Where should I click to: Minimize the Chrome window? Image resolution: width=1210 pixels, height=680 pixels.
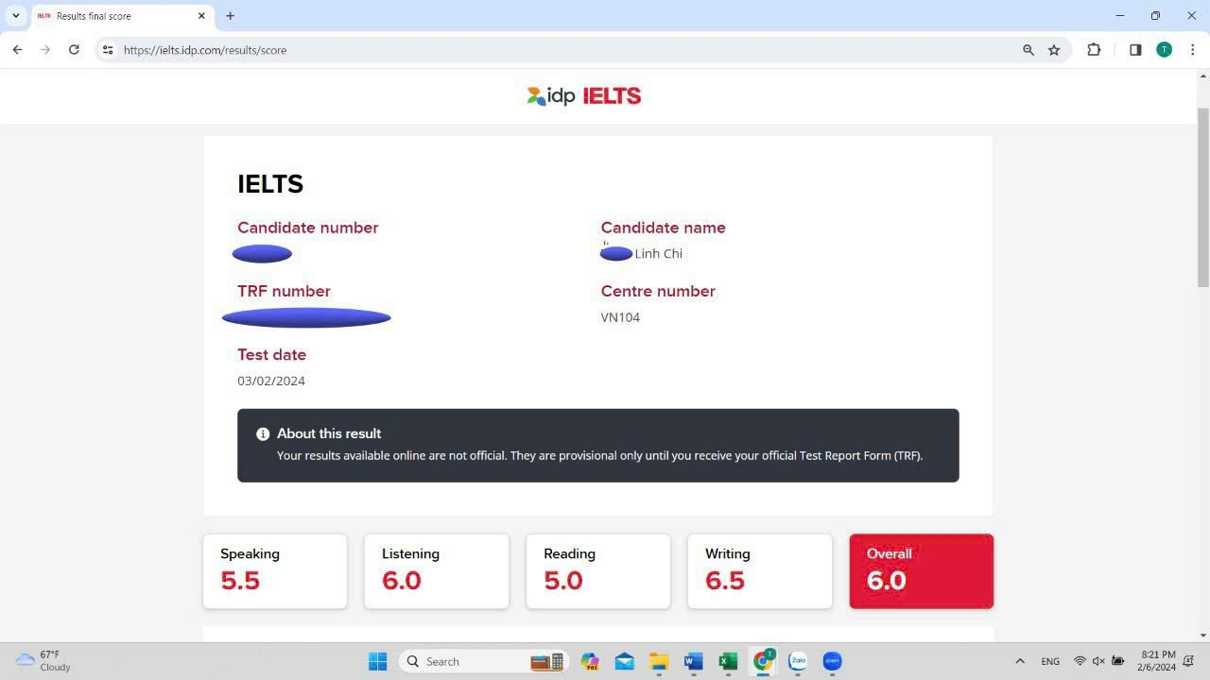[x=1120, y=15]
